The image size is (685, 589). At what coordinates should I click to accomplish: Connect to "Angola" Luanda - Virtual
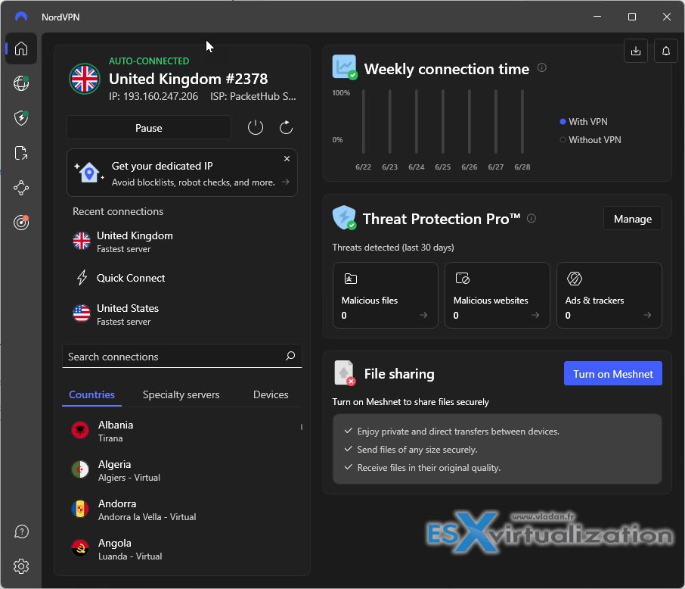click(182, 549)
